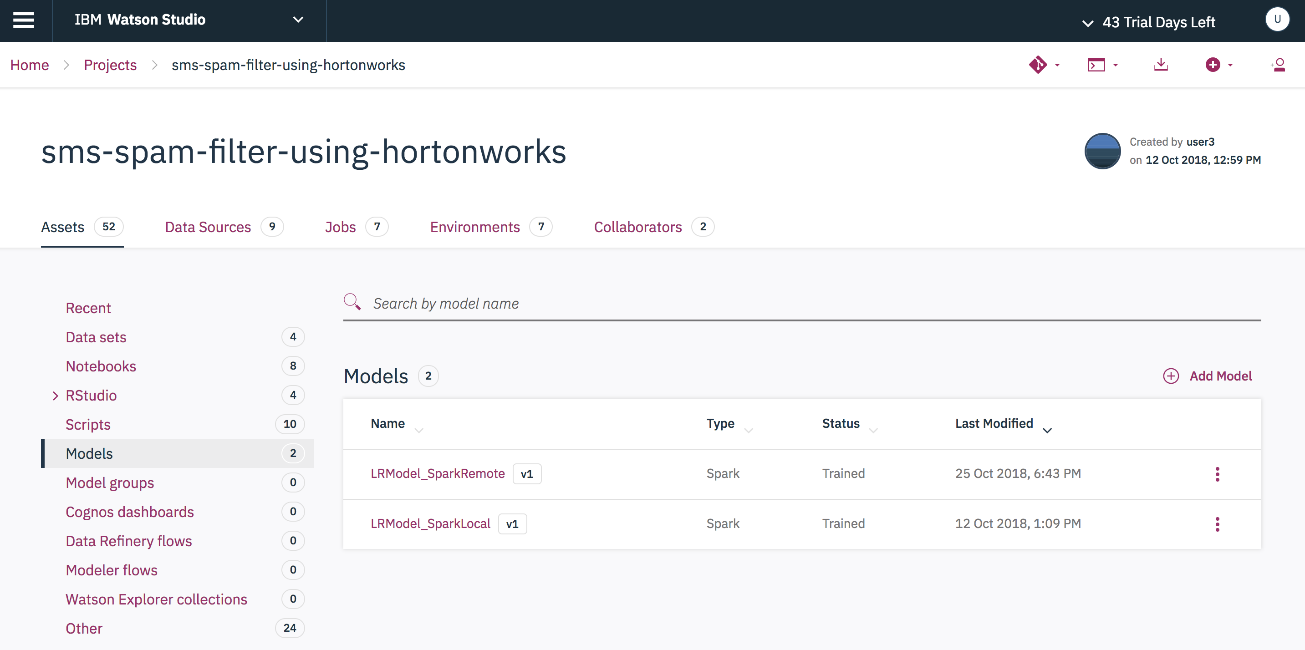Sort the table by Last Modified
The image size is (1305, 650).
coord(994,424)
